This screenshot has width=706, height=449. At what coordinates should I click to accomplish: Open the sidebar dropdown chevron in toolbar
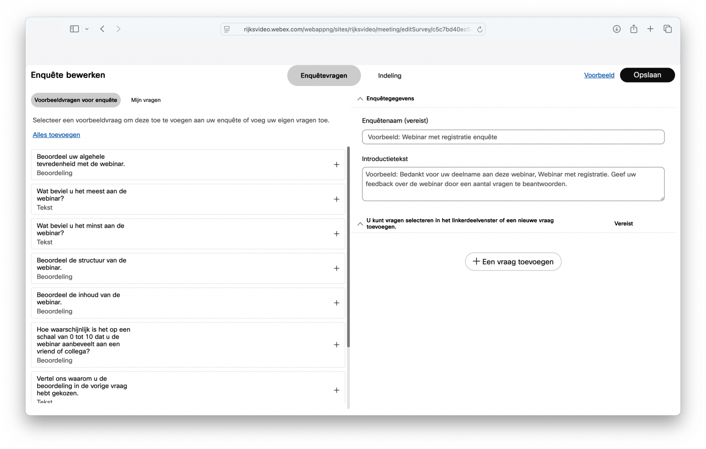pyautogui.click(x=86, y=28)
